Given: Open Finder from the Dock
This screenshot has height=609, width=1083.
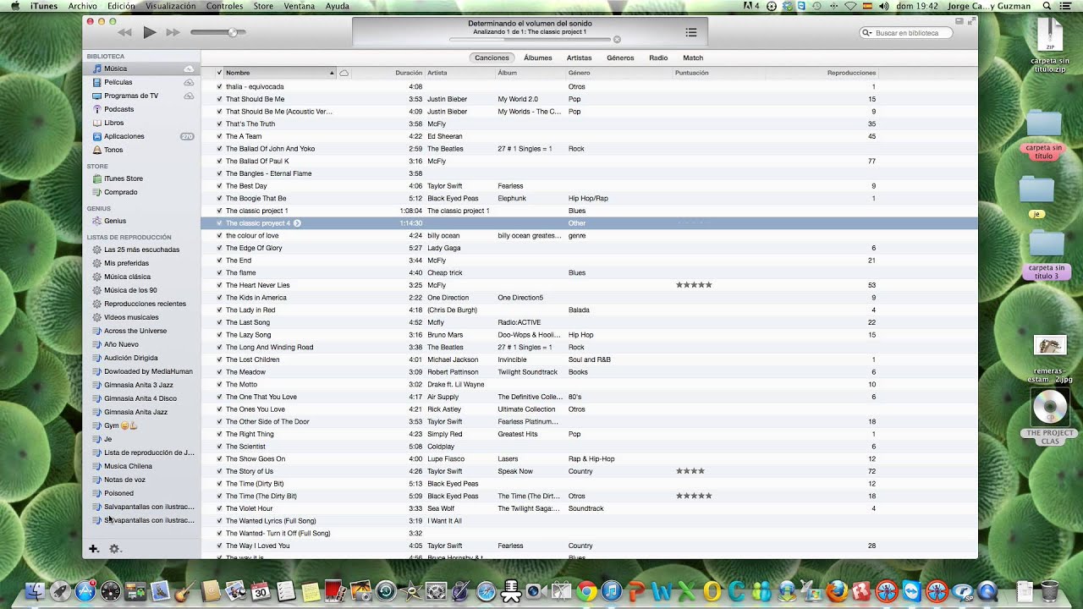Looking at the screenshot, I should pyautogui.click(x=36, y=591).
